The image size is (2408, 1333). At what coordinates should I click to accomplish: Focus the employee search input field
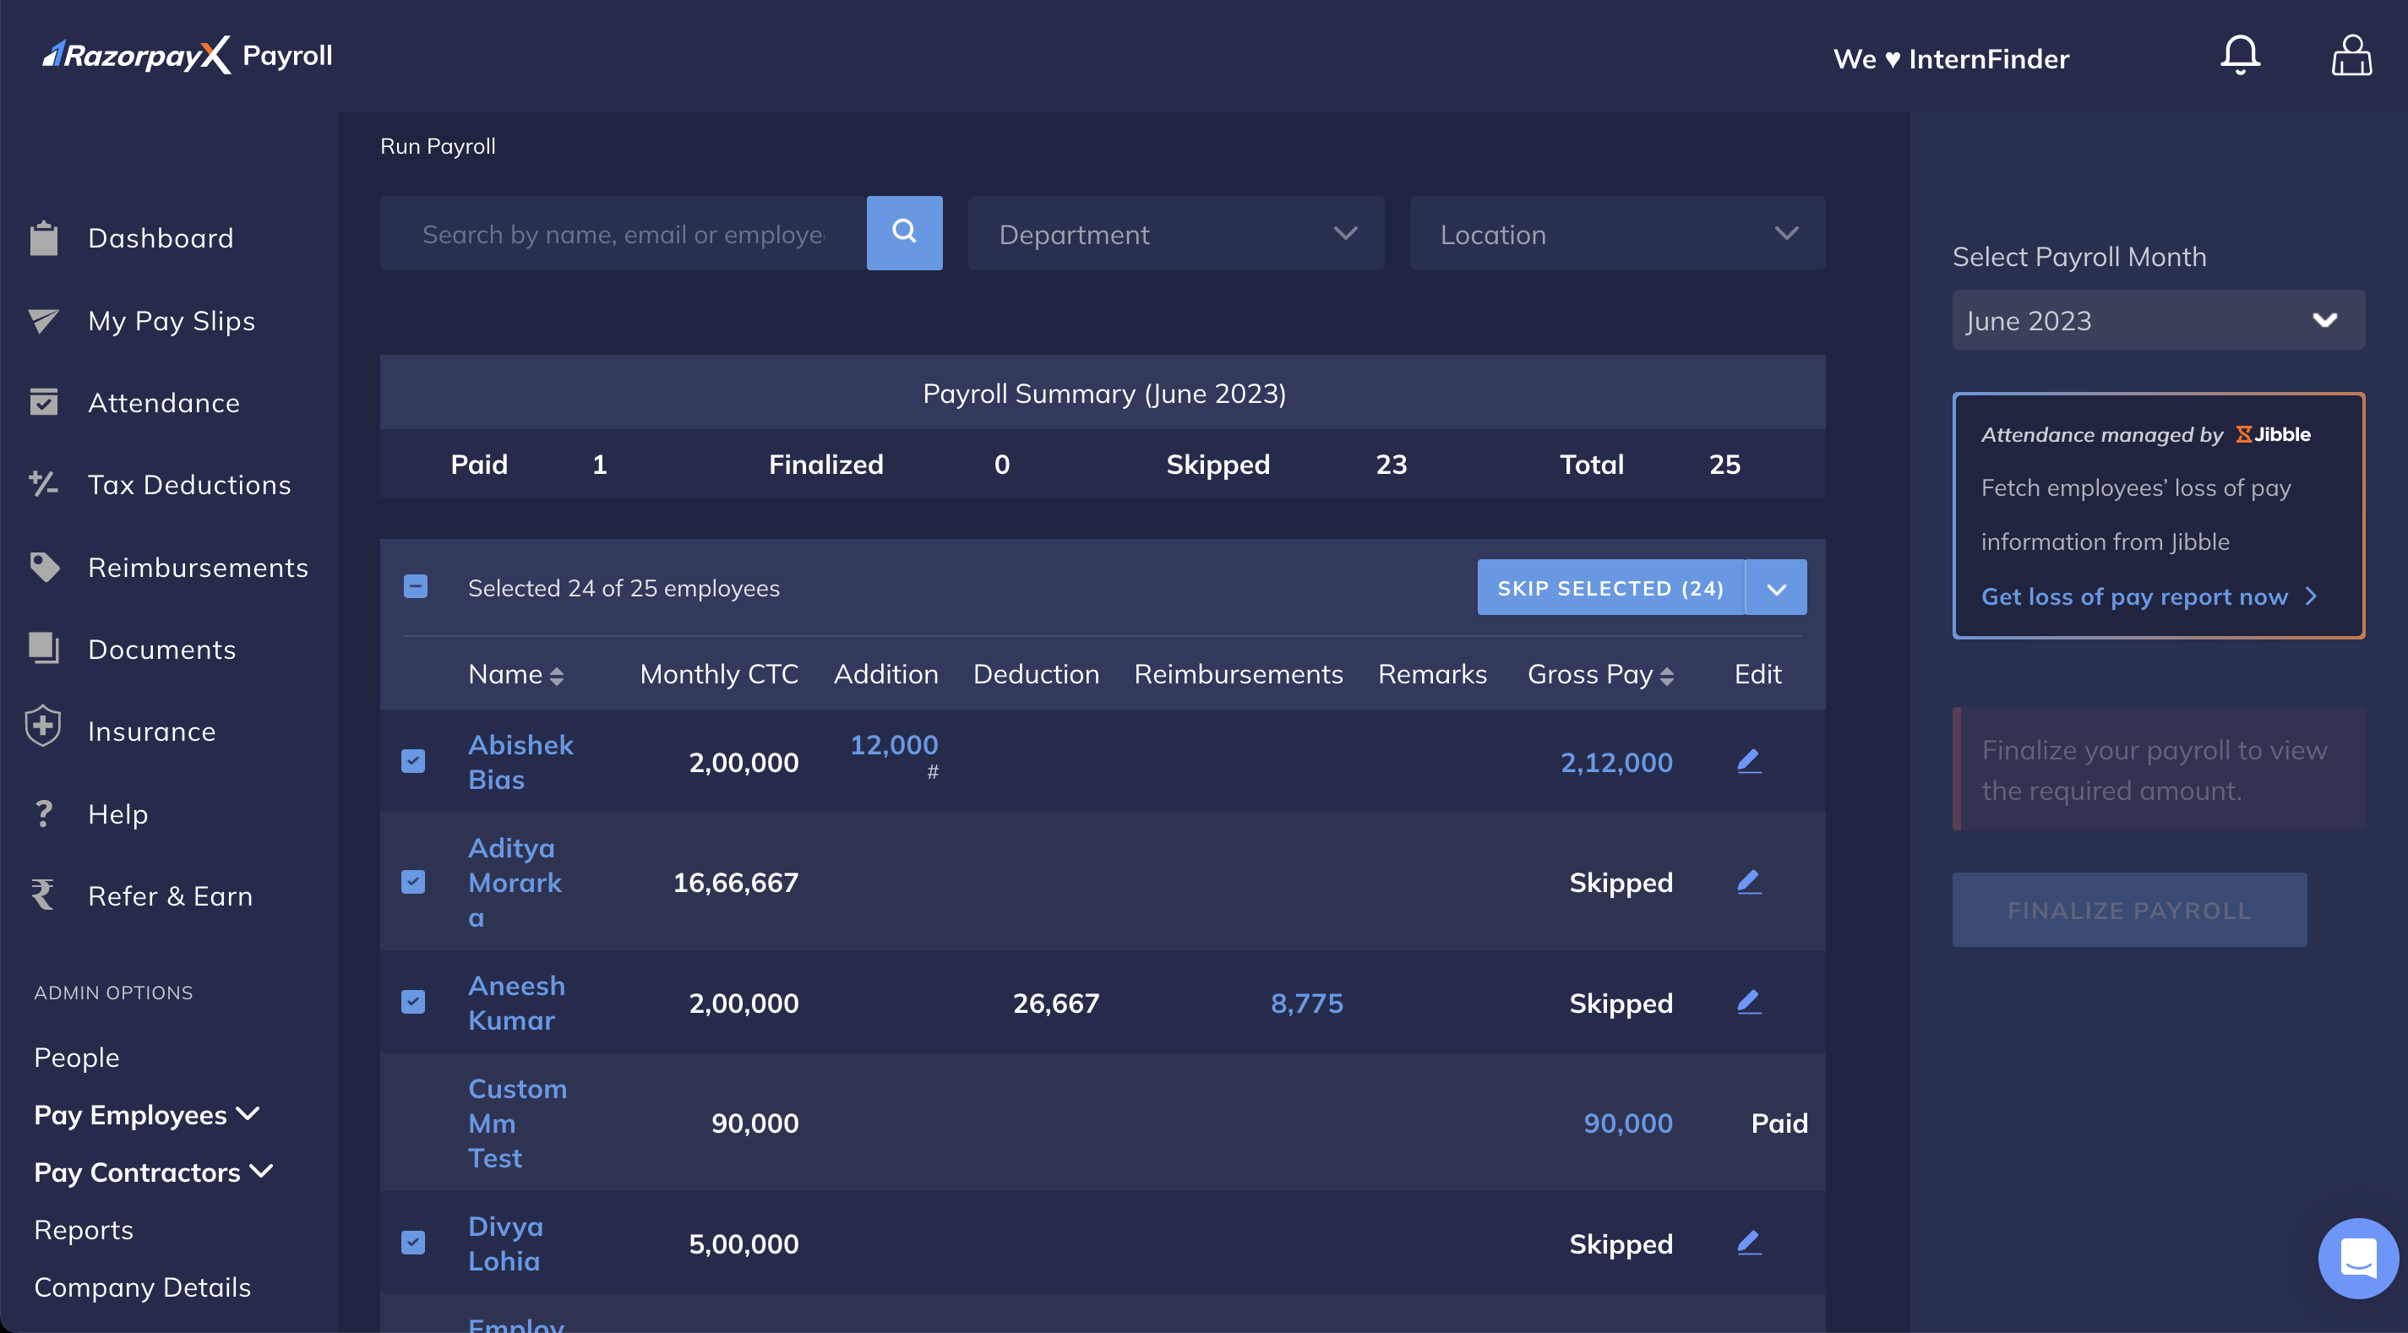[x=623, y=234]
